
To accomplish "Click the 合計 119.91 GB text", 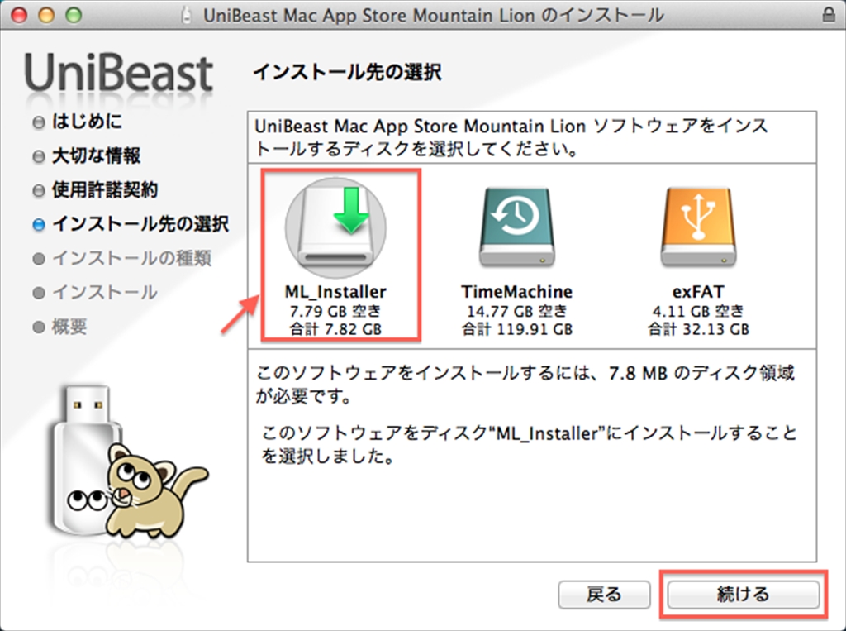I will [517, 329].
